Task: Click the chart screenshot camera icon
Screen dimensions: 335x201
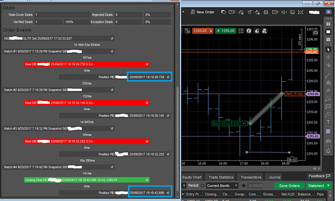Action: click(x=315, y=33)
